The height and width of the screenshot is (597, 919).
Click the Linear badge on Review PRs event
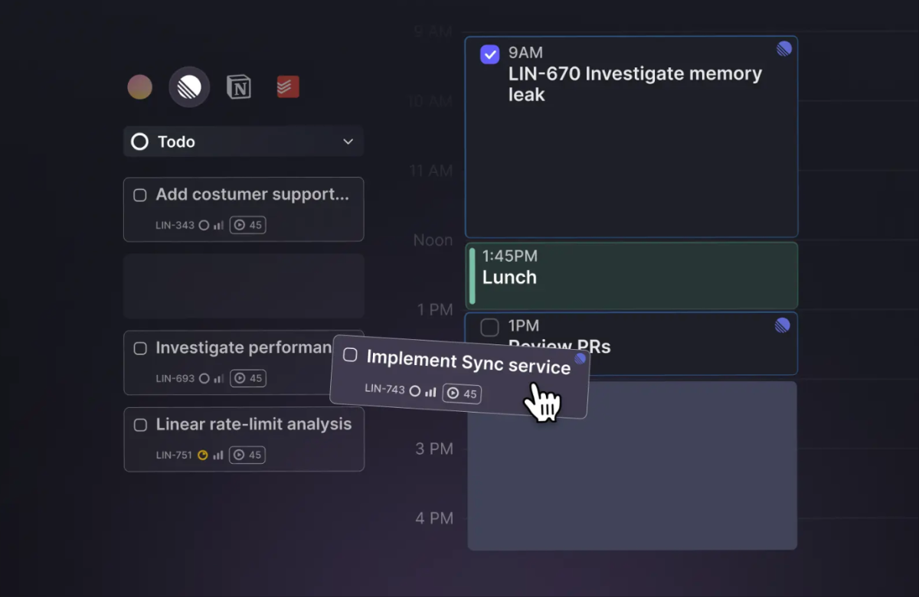(x=782, y=325)
